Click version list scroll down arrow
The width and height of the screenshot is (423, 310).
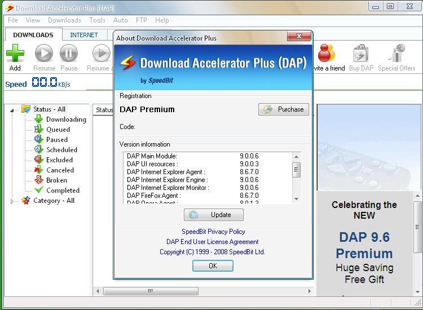tap(296, 199)
